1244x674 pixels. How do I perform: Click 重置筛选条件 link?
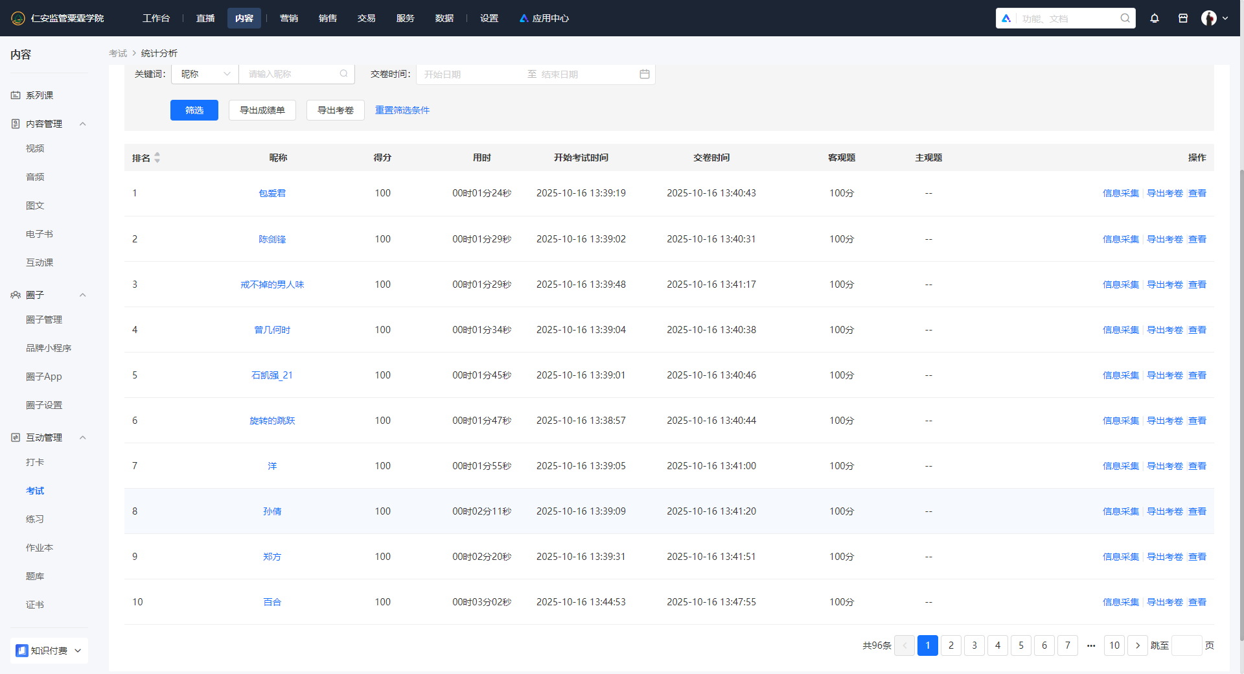pos(402,110)
